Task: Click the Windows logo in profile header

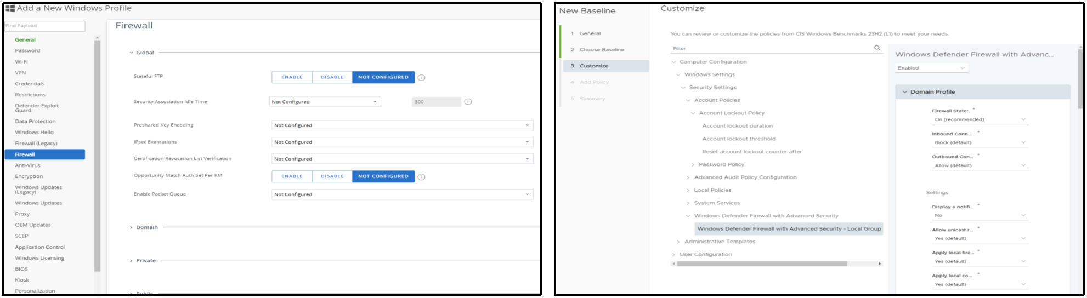Action: [x=10, y=8]
